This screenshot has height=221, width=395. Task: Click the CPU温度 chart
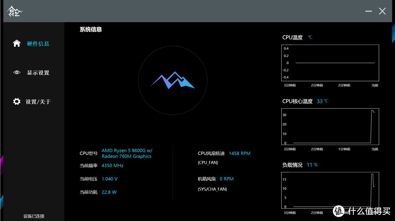(330, 63)
